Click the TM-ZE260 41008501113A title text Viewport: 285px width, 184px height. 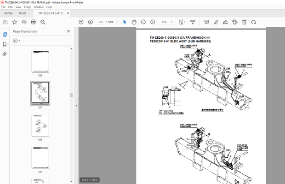tap(180, 38)
